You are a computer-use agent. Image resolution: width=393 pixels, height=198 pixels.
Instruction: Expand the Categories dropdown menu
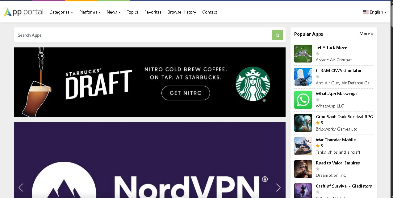pos(61,12)
